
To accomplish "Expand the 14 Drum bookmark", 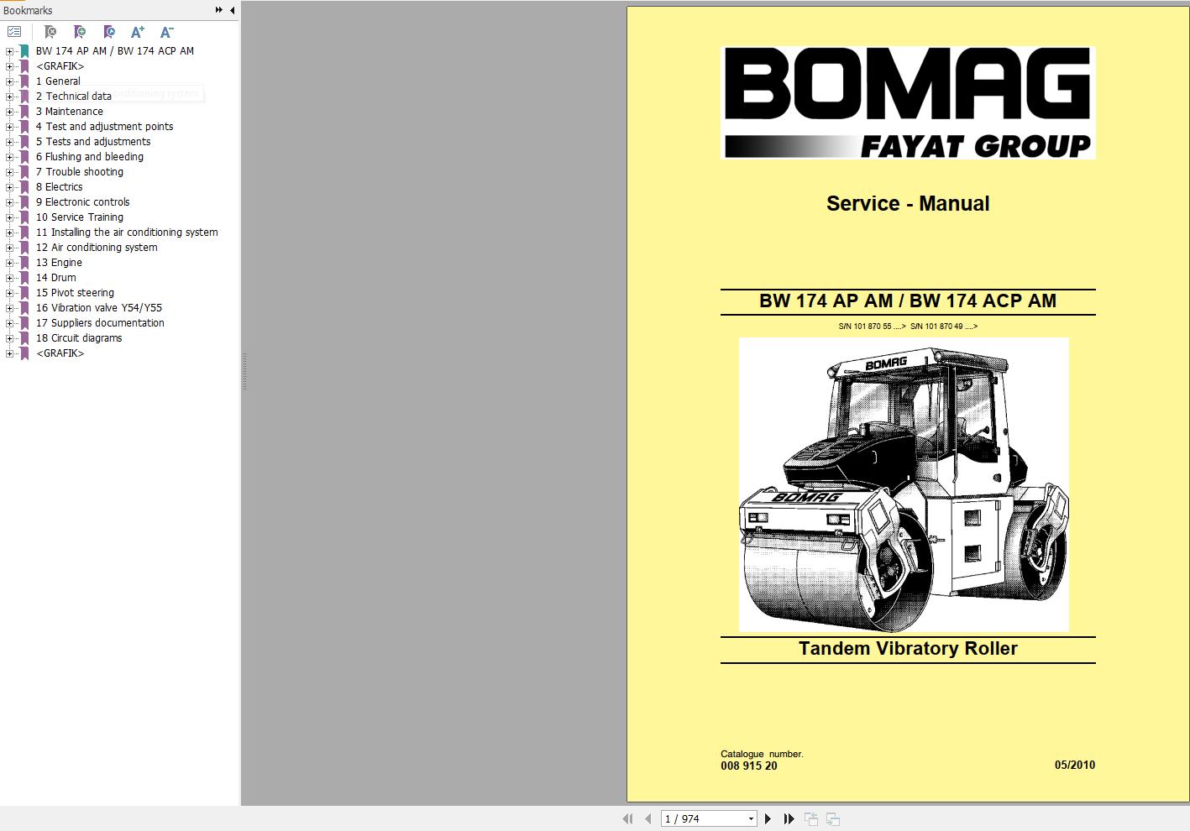I will pyautogui.click(x=10, y=278).
